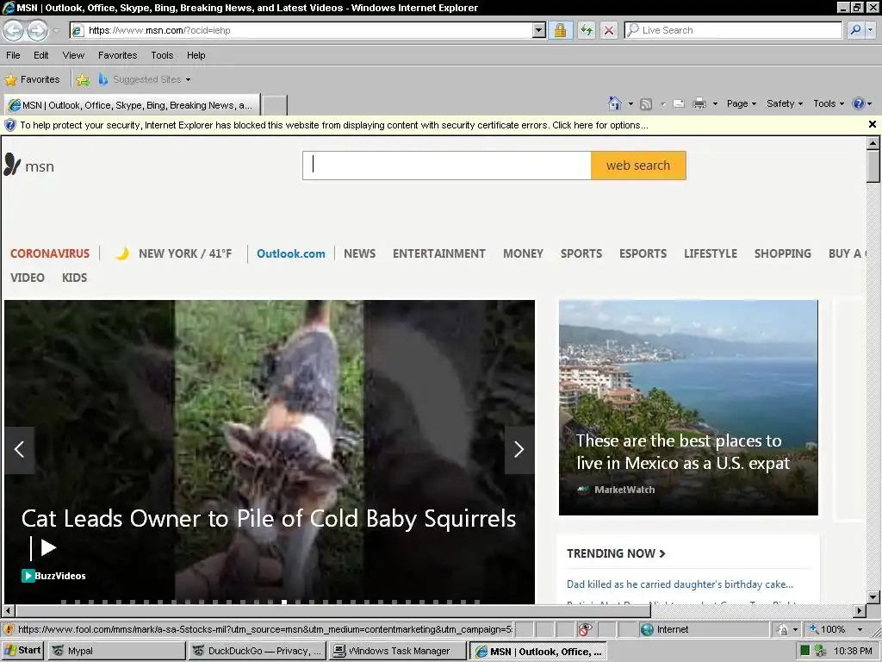882x662 pixels.
Task: Switch to Windows Task Manager taskbar button
Action: [x=398, y=651]
